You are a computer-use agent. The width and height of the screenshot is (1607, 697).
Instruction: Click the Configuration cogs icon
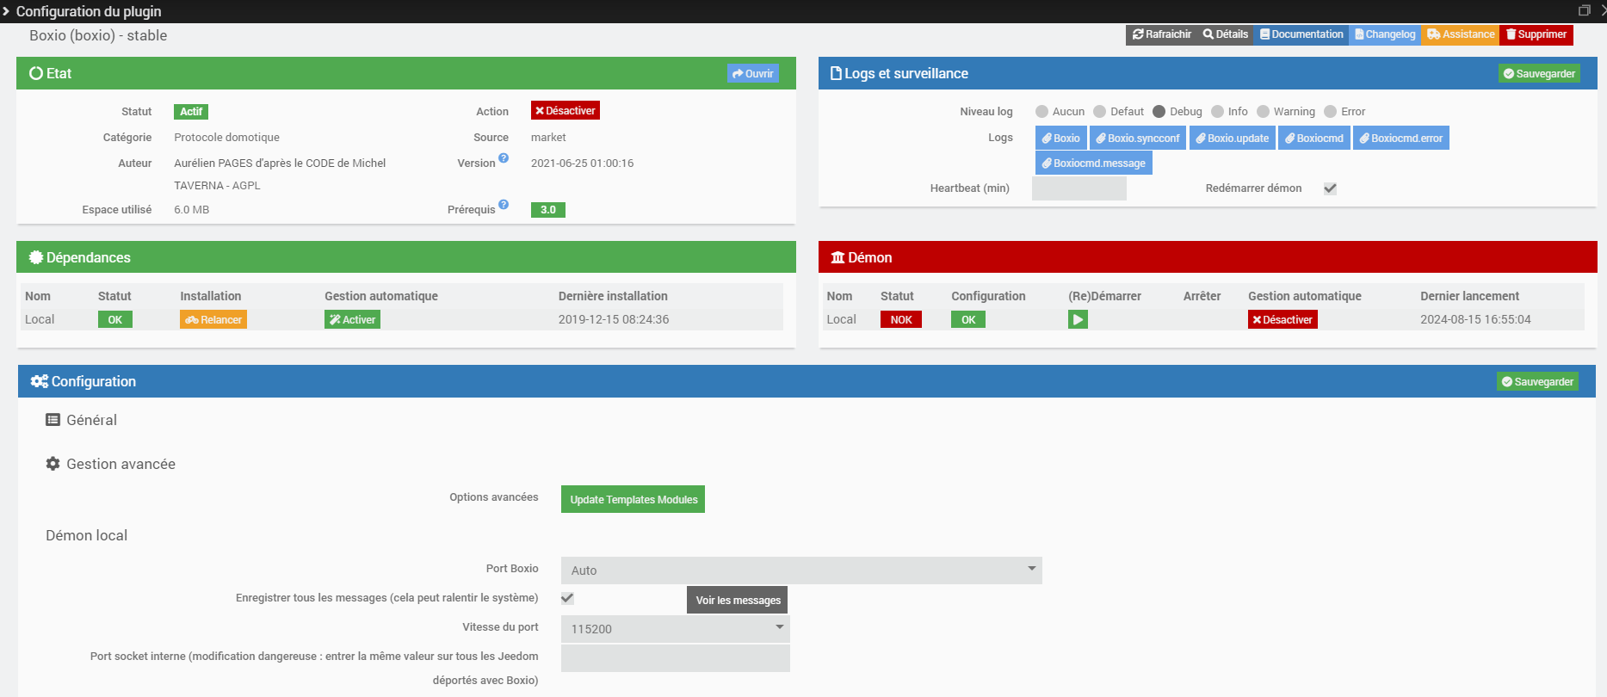click(40, 381)
